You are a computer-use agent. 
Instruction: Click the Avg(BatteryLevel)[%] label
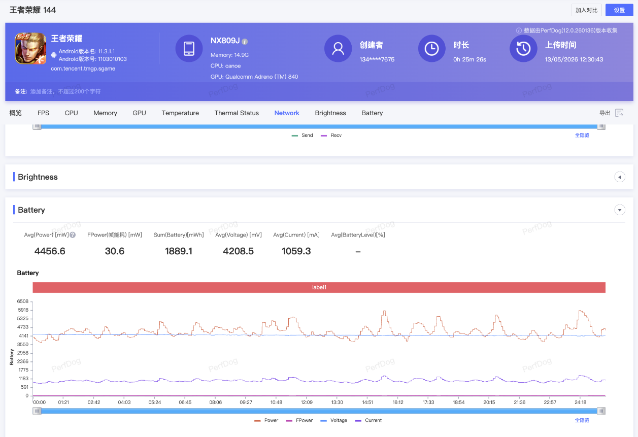point(358,235)
